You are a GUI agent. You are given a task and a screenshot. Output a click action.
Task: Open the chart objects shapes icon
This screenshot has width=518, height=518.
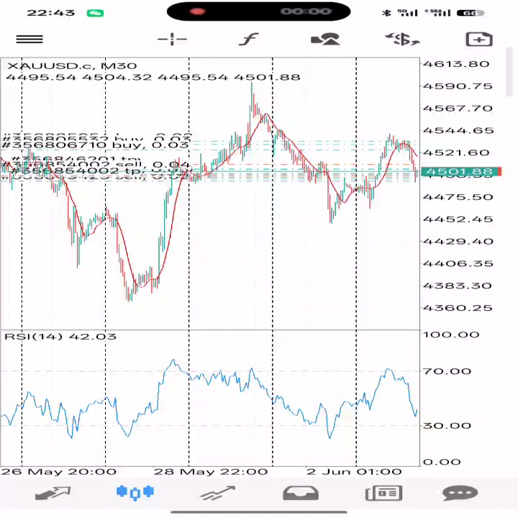pyautogui.click(x=325, y=40)
